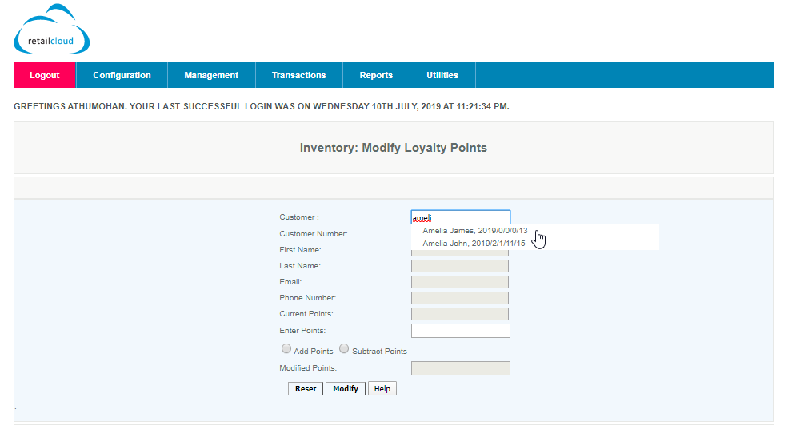
Task: Click the Current Points field
Action: pos(460,314)
